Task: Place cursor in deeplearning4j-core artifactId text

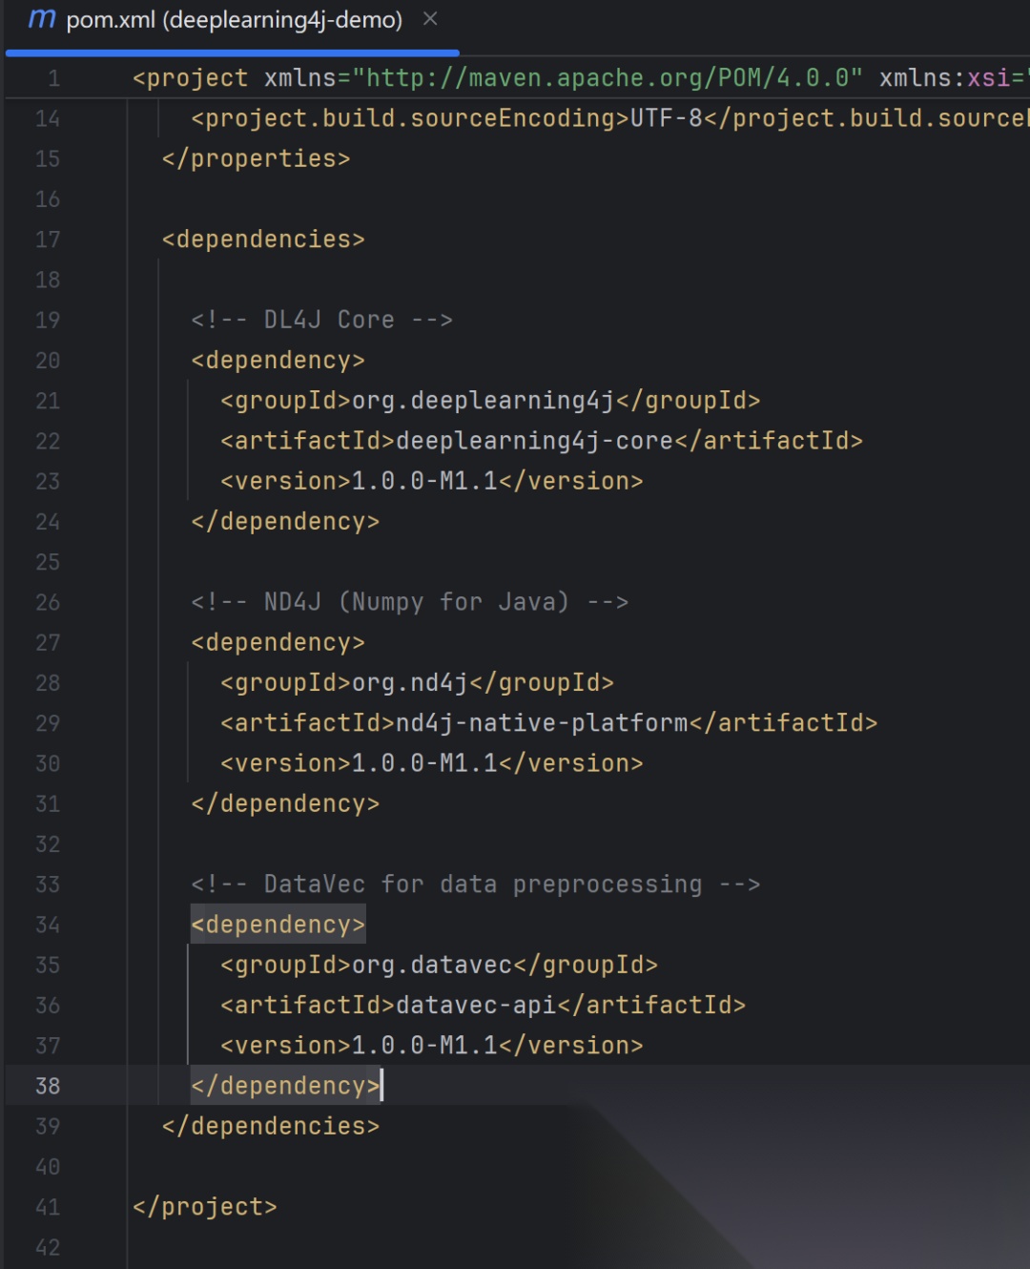Action: tap(535, 441)
